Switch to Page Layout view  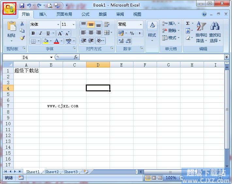tap(154, 178)
